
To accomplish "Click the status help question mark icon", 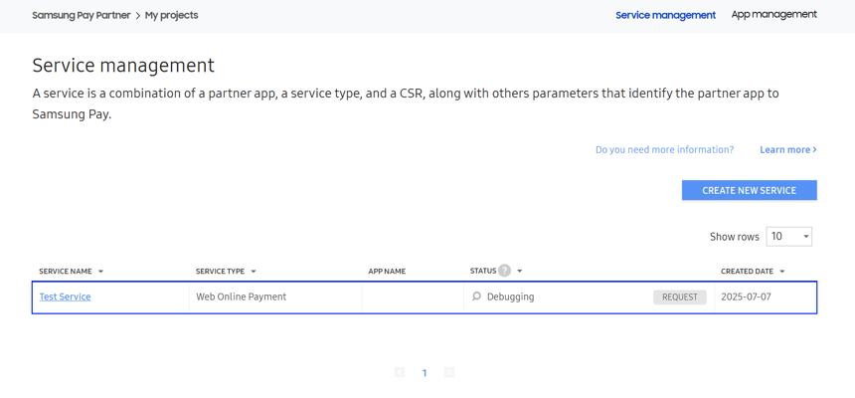I will coord(504,271).
